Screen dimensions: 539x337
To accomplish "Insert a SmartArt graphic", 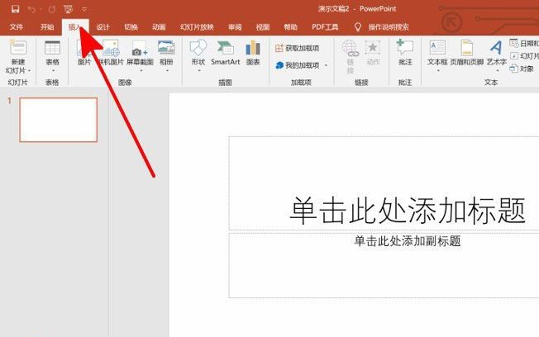I will pos(225,54).
